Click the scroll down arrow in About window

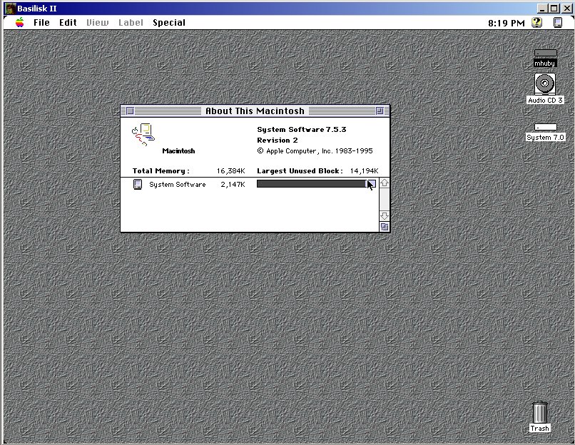point(385,215)
